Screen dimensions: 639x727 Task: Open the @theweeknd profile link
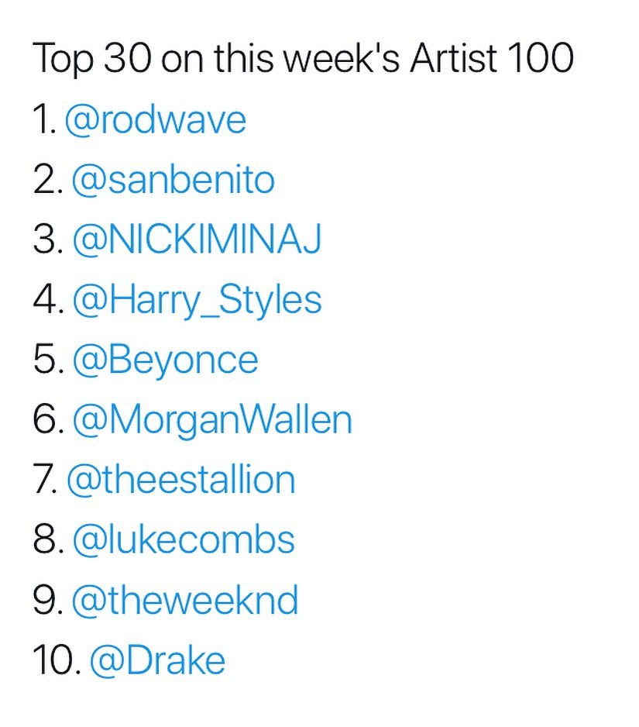coord(184,601)
